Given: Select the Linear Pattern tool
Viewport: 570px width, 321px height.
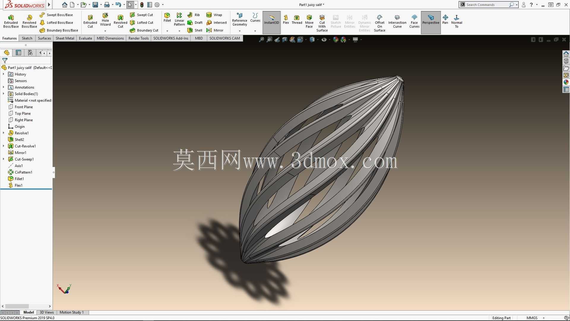Looking at the screenshot, I should [x=179, y=20].
